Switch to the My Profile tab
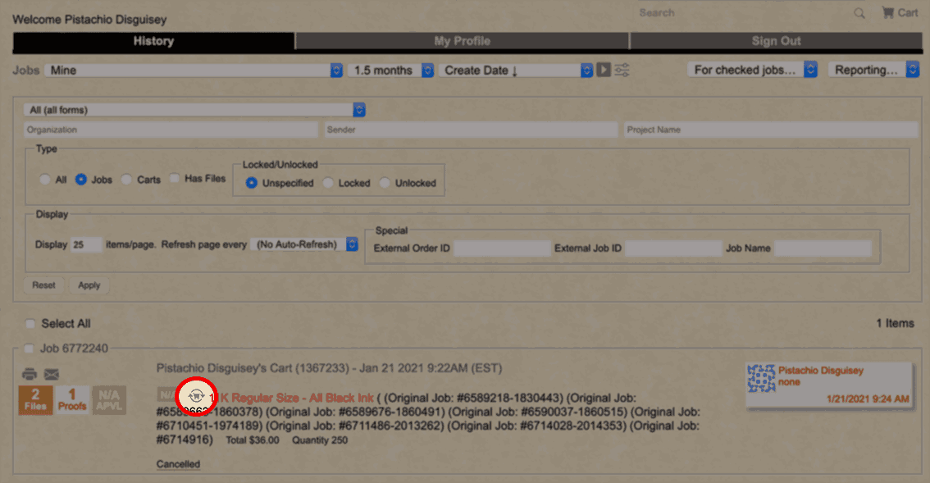The width and height of the screenshot is (930, 483). coord(462,41)
